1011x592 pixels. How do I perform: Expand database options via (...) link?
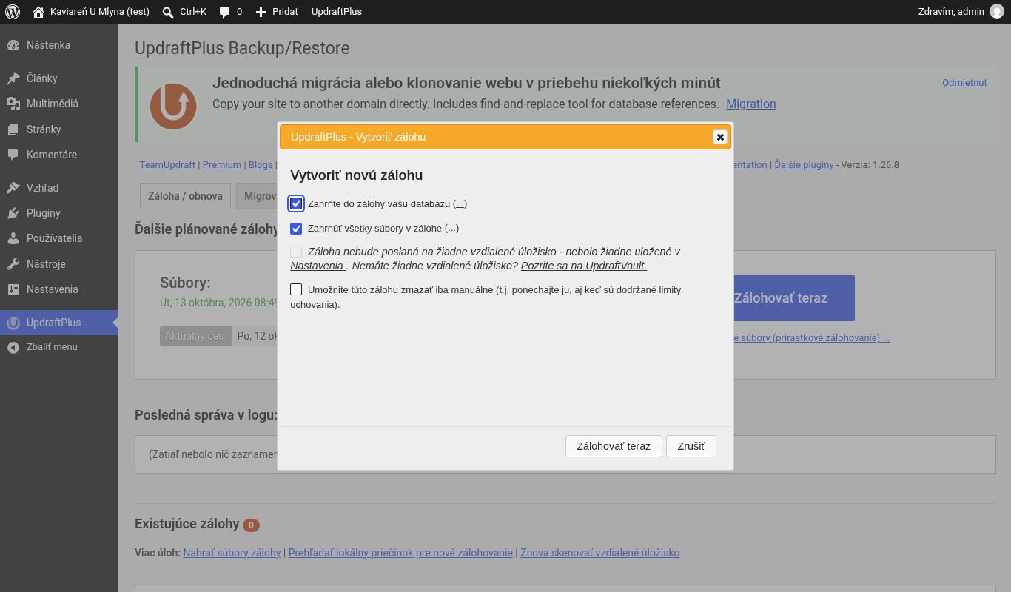(460, 203)
